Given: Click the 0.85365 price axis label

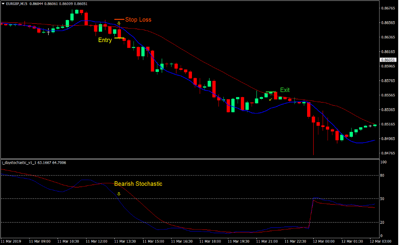Looking at the screenshot, I should click(x=388, y=110).
